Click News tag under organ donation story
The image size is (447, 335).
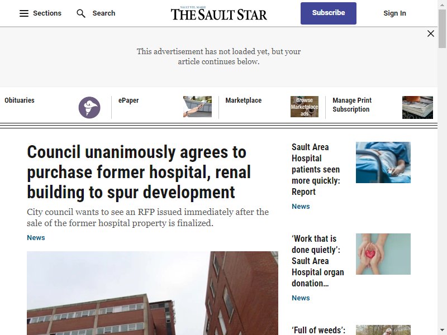pyautogui.click(x=301, y=298)
